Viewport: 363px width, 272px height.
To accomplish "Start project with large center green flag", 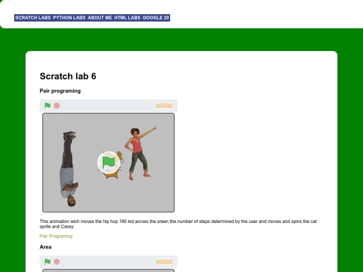I will coord(108,163).
